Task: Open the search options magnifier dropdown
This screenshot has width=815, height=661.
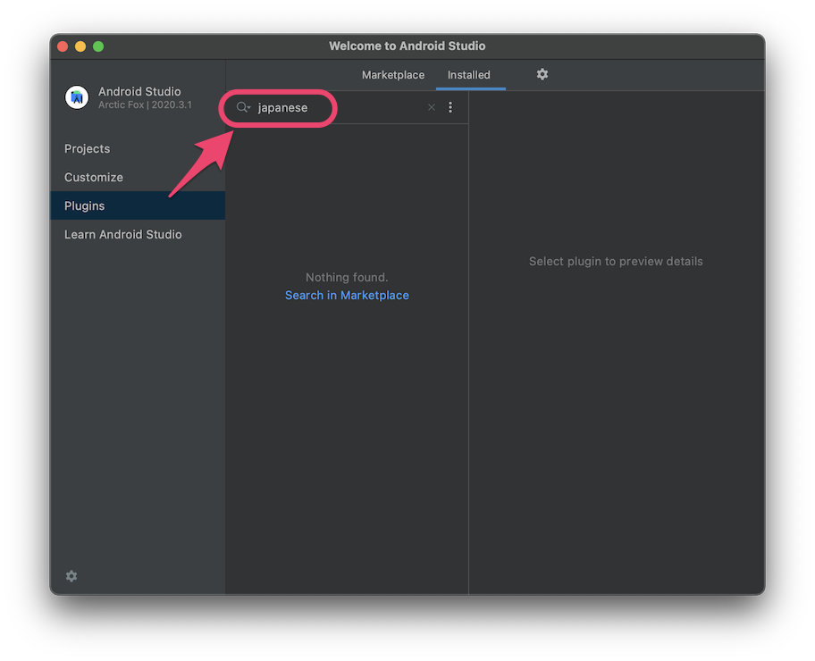Action: pos(243,107)
